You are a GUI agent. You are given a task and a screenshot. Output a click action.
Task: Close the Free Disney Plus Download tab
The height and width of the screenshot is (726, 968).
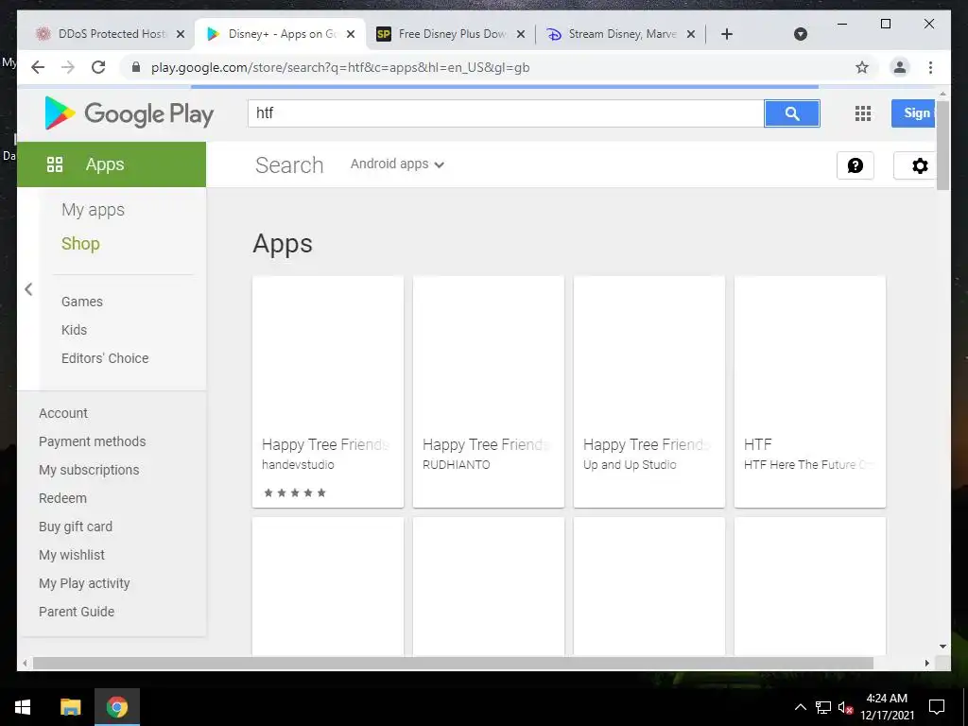click(521, 34)
